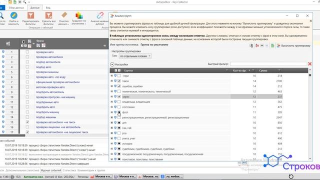Image resolution: width=320 pixels, height=180 pixels.
Task: Switch to the Сбор данных ribbon tab
Action: click(16, 8)
